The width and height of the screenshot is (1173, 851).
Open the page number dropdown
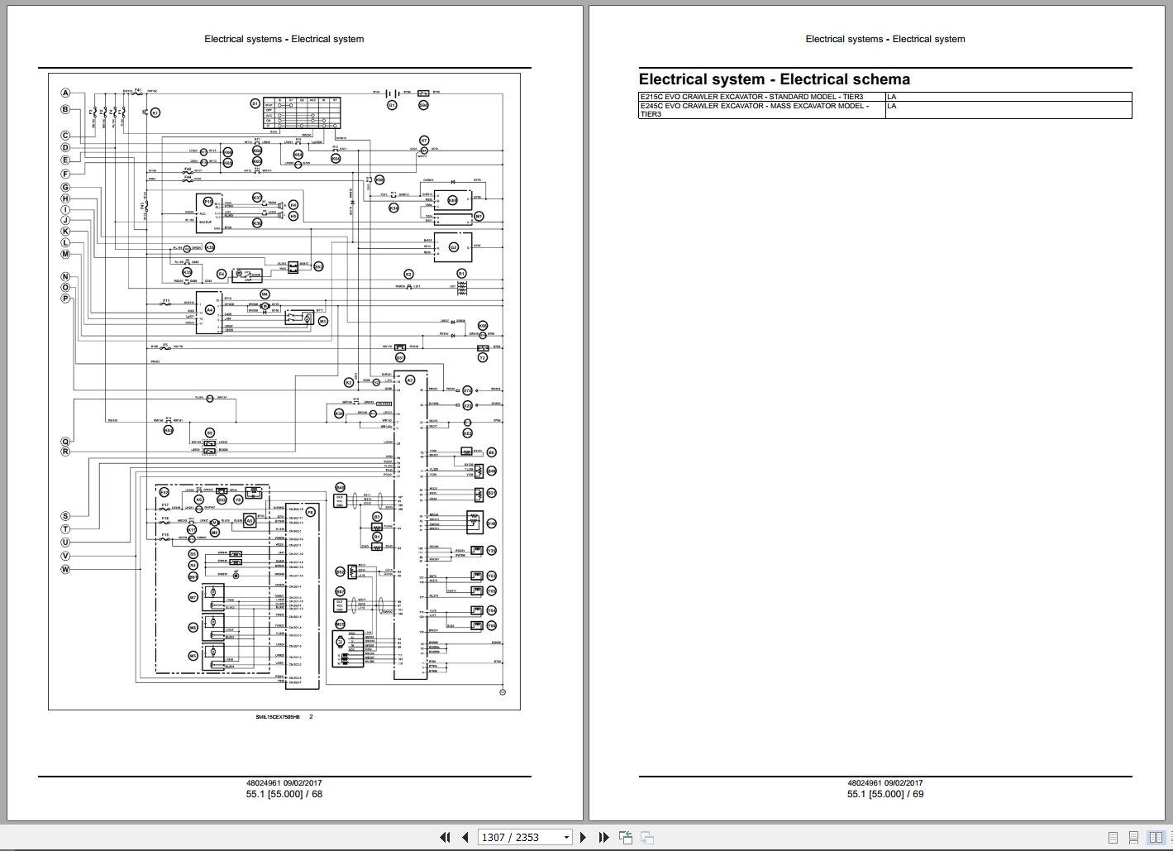click(x=566, y=838)
